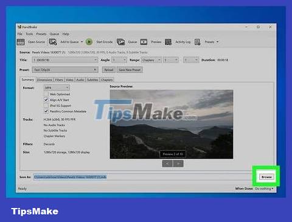
Task: Click the HandBrake app logo in title bar
Action: (19, 27)
